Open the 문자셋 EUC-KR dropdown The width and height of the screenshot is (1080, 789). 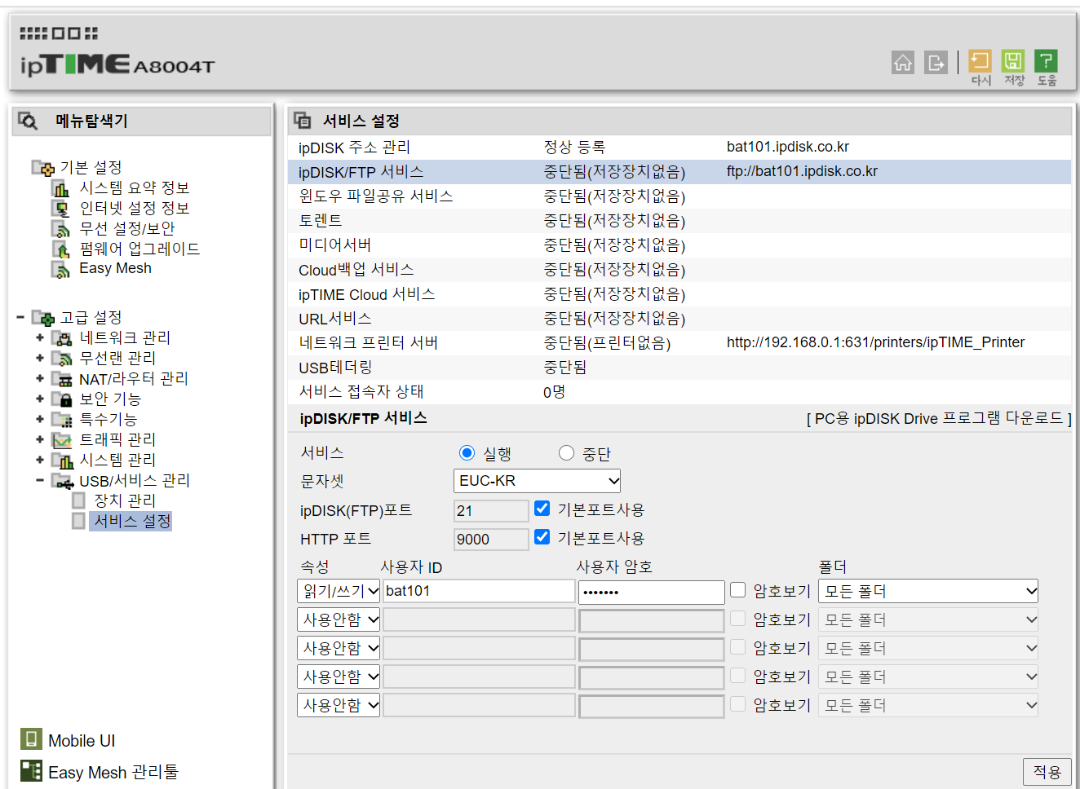(537, 481)
